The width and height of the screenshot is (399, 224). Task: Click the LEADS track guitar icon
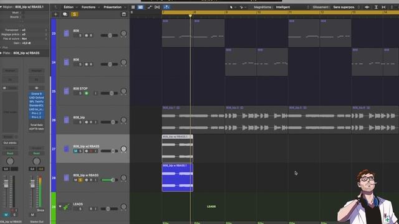click(x=67, y=207)
